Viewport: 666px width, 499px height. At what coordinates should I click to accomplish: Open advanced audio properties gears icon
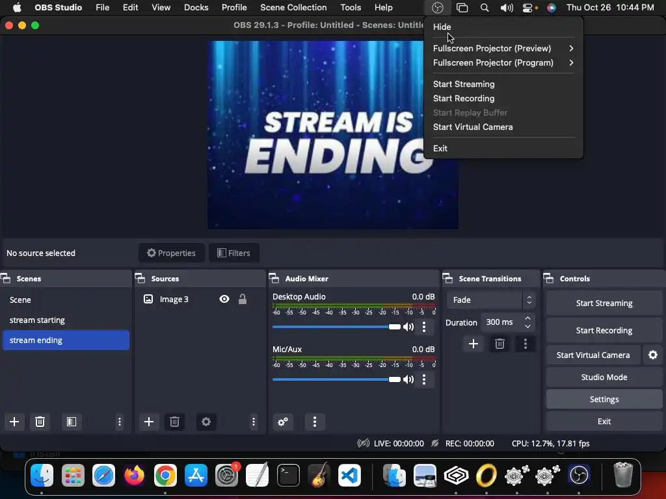pyautogui.click(x=283, y=422)
